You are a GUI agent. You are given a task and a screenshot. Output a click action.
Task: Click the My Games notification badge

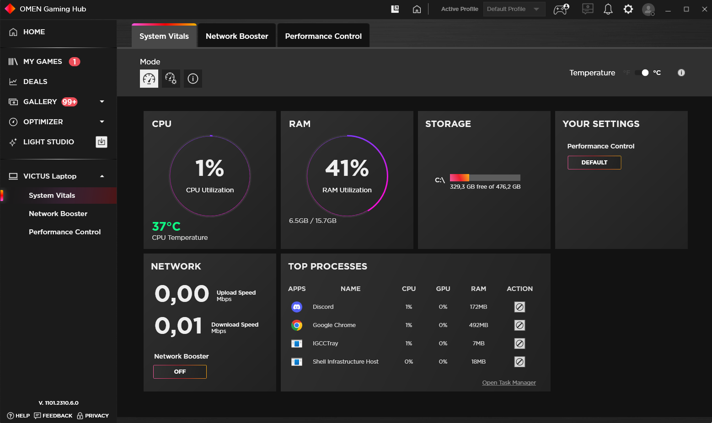75,62
